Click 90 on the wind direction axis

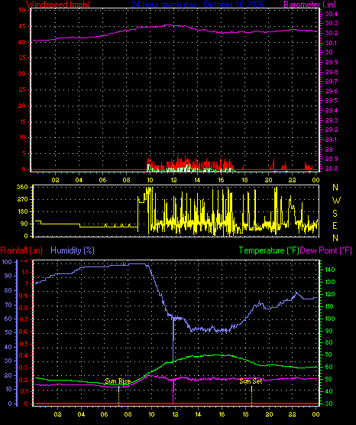24,224
